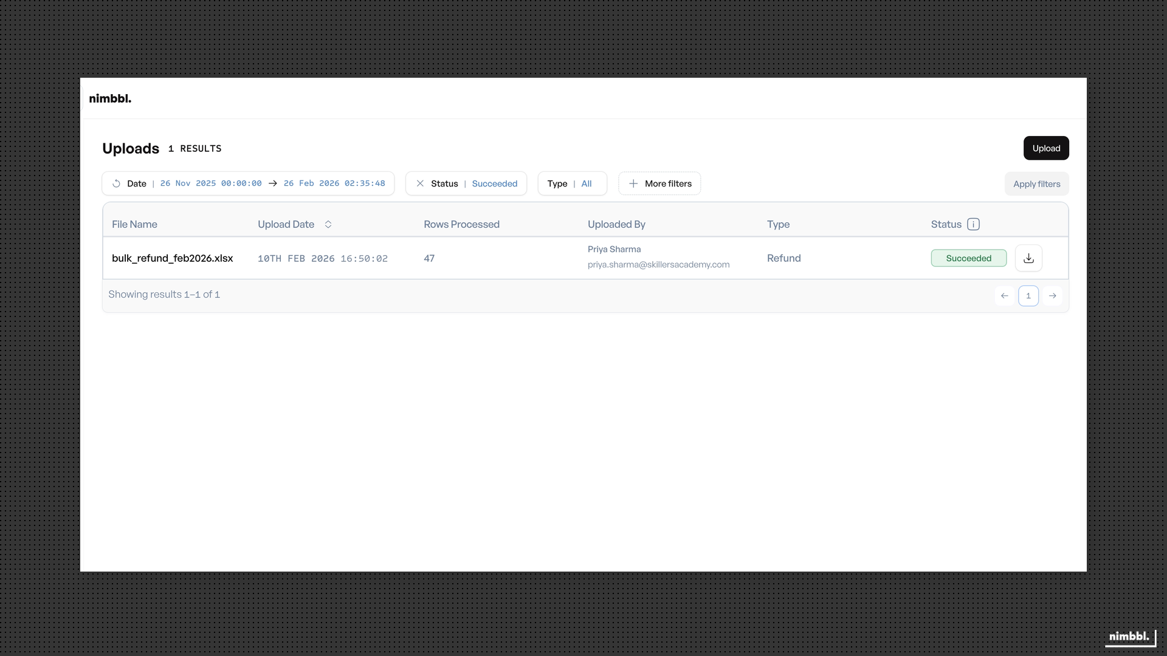Clear the Status filter via the X icon

[x=420, y=183]
